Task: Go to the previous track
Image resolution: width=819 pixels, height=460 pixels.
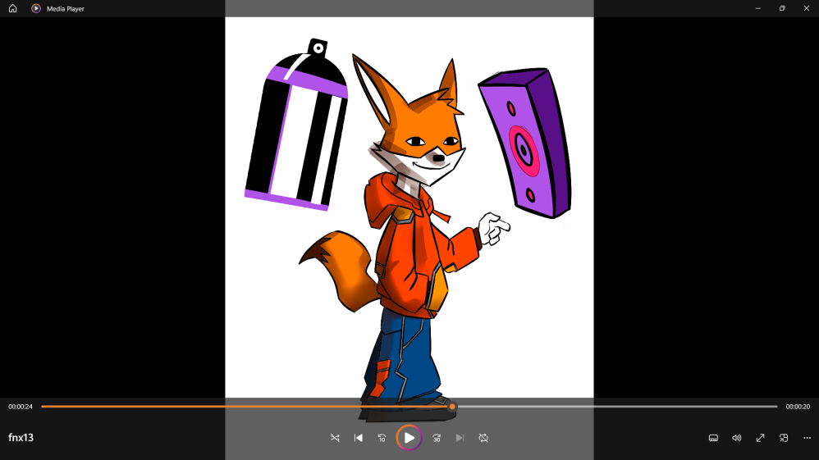Action: click(x=359, y=438)
